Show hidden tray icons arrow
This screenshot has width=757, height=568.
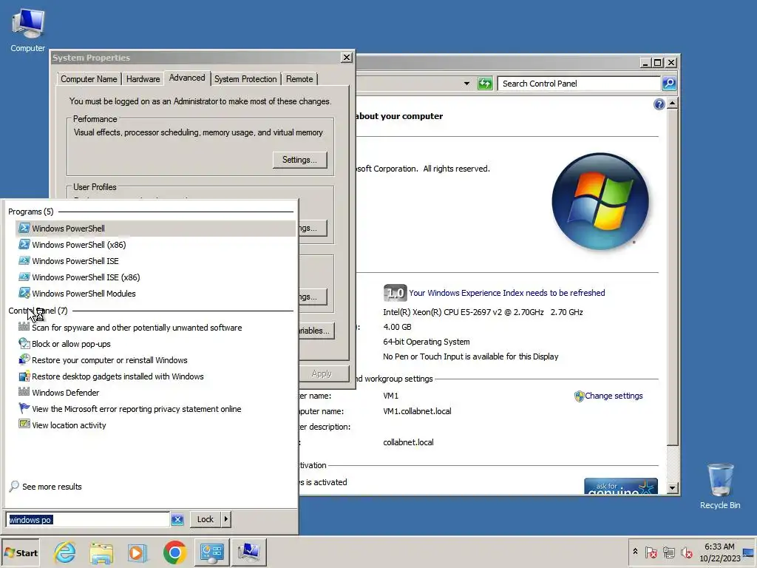(635, 552)
